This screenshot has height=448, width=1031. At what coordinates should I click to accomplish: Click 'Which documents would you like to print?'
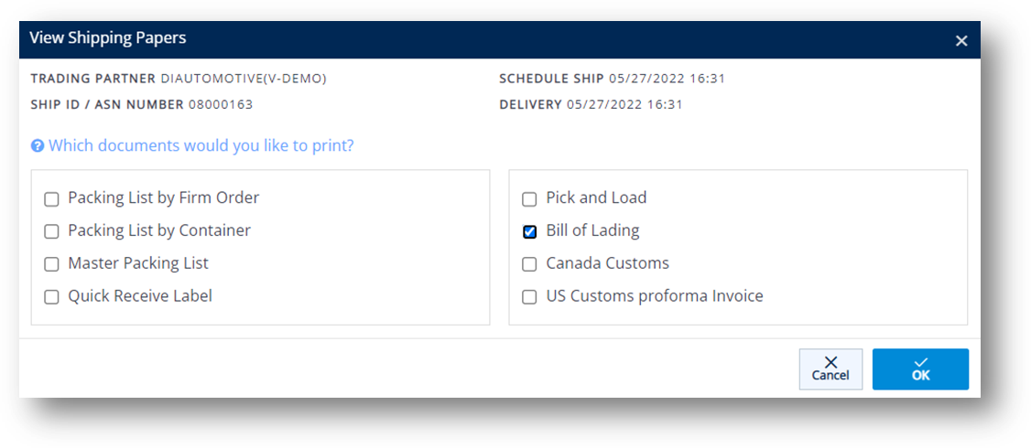point(201,146)
